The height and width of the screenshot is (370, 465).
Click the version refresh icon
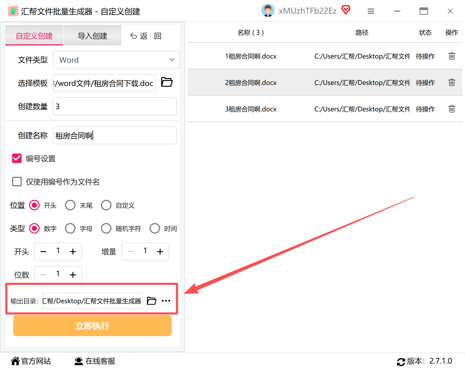pyautogui.click(x=401, y=362)
